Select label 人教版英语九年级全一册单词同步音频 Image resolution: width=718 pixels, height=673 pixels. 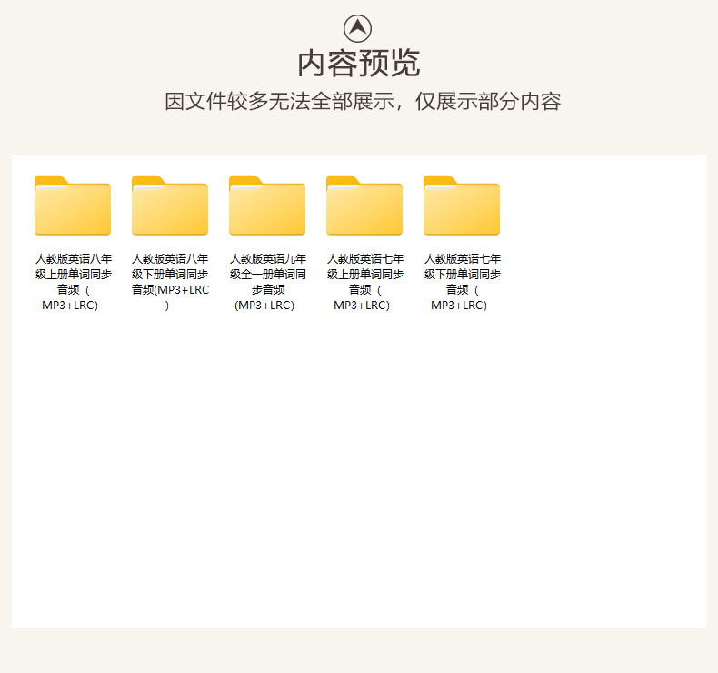pyautogui.click(x=268, y=282)
